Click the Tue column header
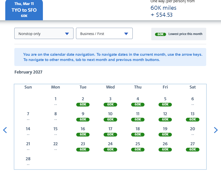Viewport: 221px width, 171px height. click(x=83, y=87)
